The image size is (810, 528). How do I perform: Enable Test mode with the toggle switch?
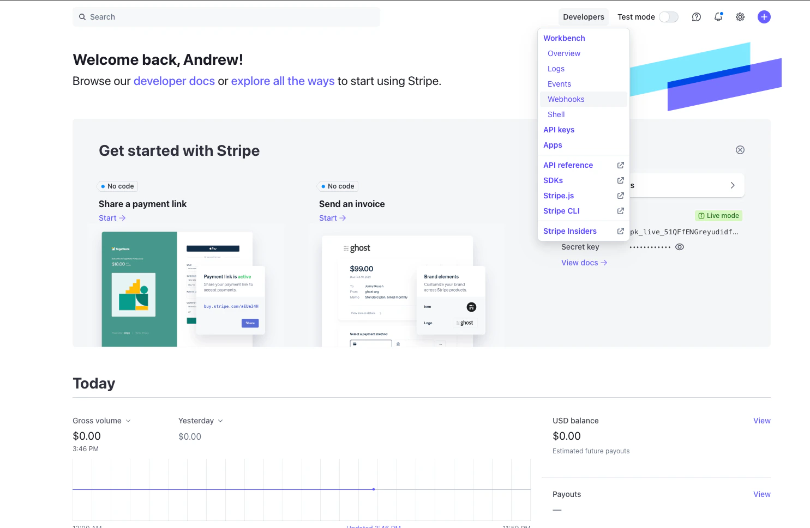coord(668,17)
